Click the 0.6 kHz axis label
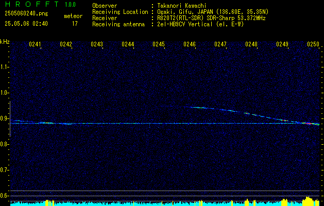This screenshot has height=206, width=324. click(x=4, y=196)
